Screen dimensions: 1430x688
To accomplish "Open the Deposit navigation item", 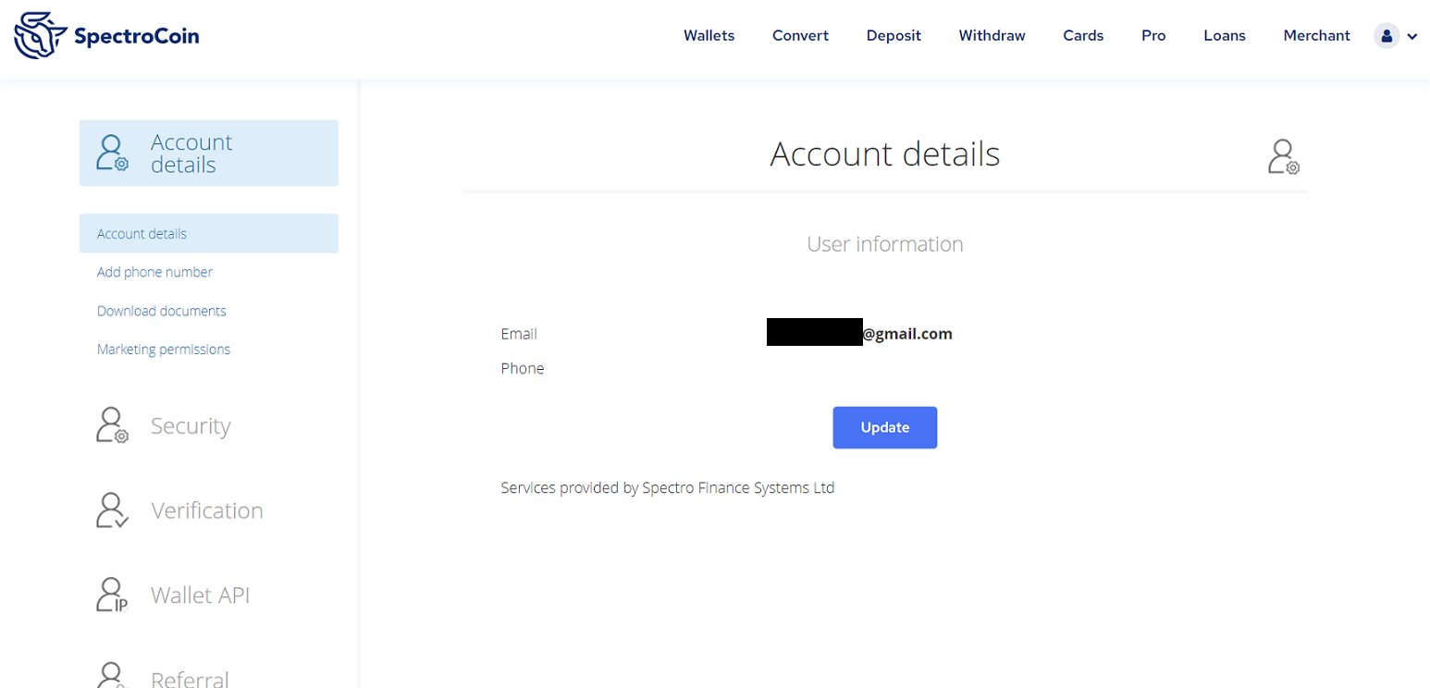I will tap(894, 36).
